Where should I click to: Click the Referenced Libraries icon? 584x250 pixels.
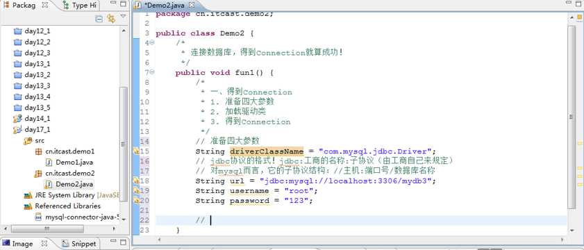point(28,206)
